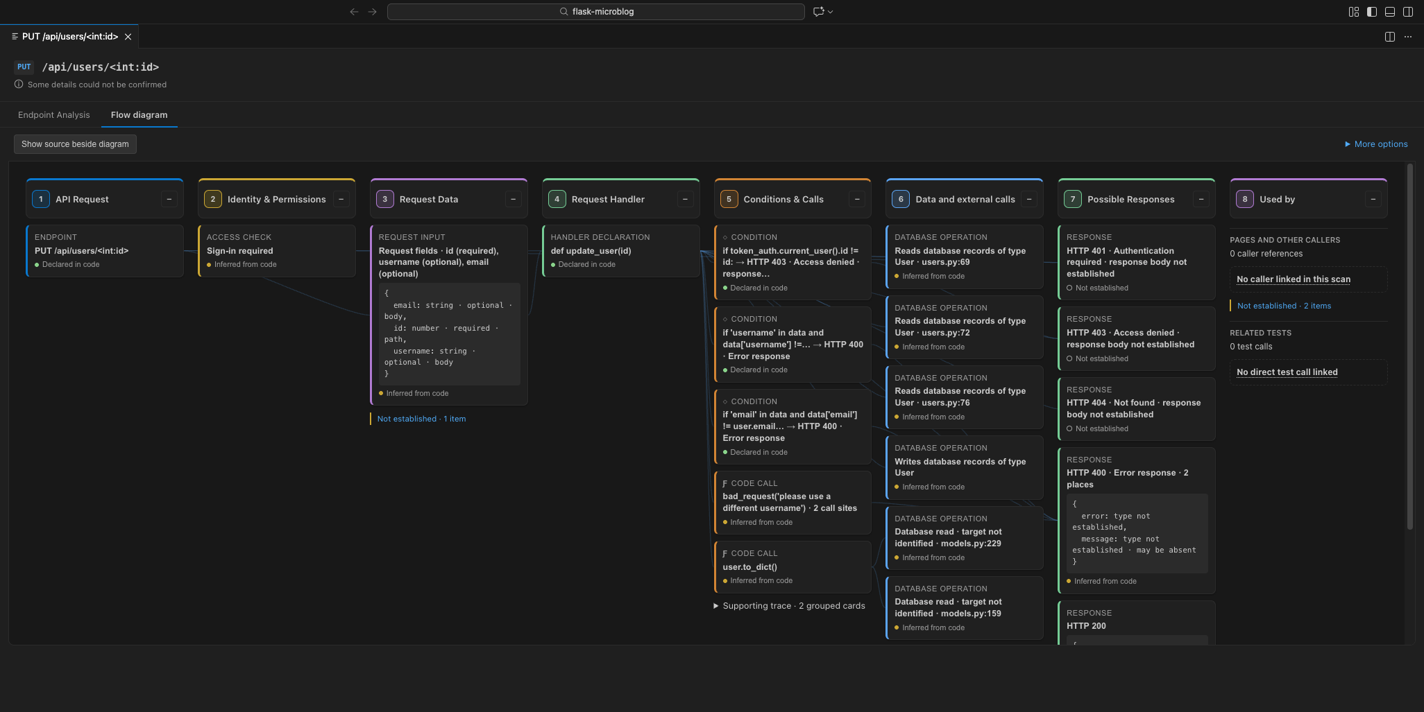Viewport: 1424px width, 712px height.
Task: Open 'Not established · 2 items' link
Action: tap(1285, 306)
